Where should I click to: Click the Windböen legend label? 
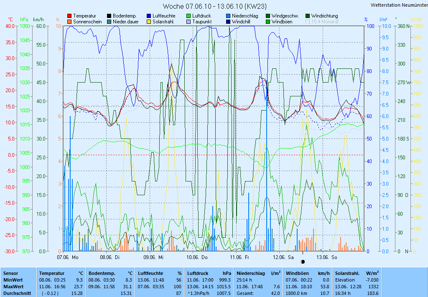(x=282, y=22)
